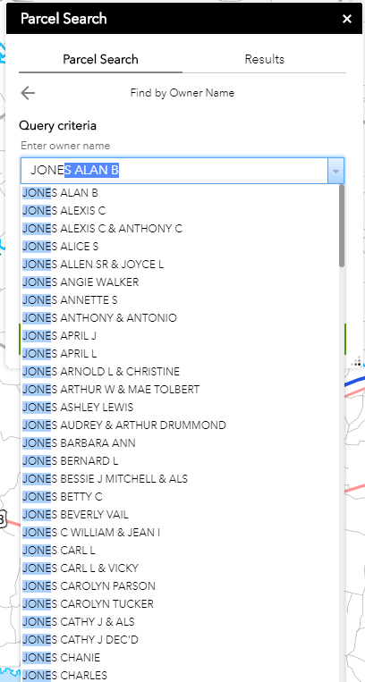Pick JONES ARNOLD L & CHRISTINE

[180, 372]
